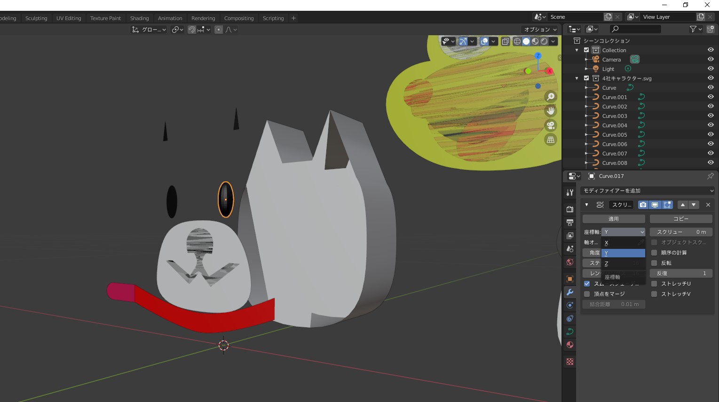The width and height of the screenshot is (719, 402).
Task: Click the 適用 apply button
Action: point(614,219)
